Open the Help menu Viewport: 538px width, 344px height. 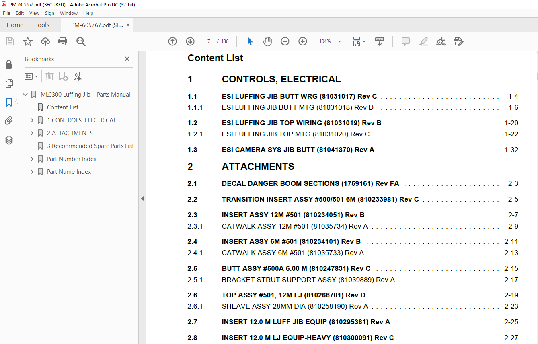[88, 13]
